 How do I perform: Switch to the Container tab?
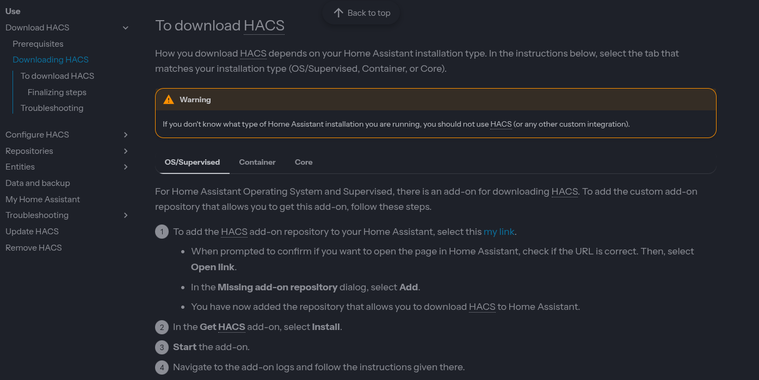pos(257,162)
